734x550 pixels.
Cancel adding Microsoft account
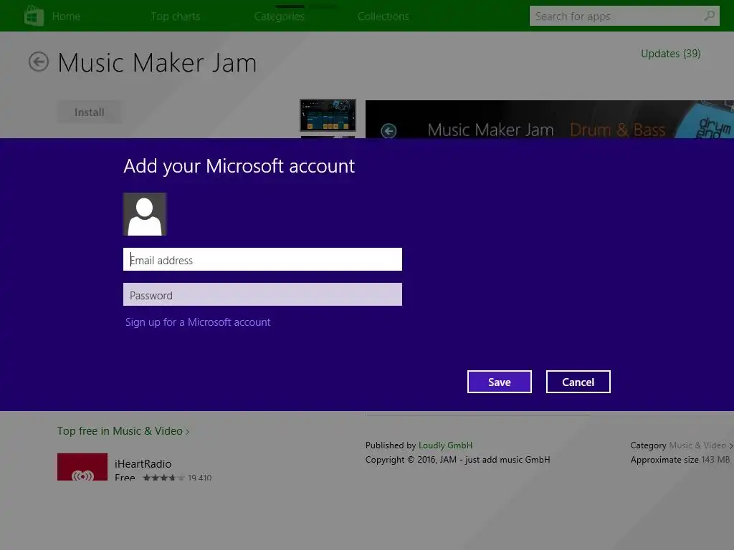click(578, 382)
